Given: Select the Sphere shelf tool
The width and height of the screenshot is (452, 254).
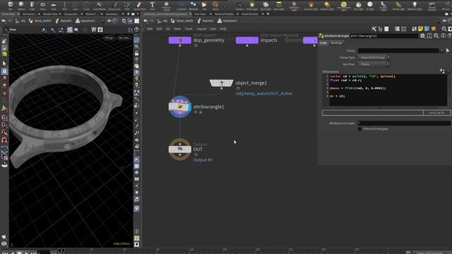Looking at the screenshot, I should pyautogui.click(x=21, y=5).
